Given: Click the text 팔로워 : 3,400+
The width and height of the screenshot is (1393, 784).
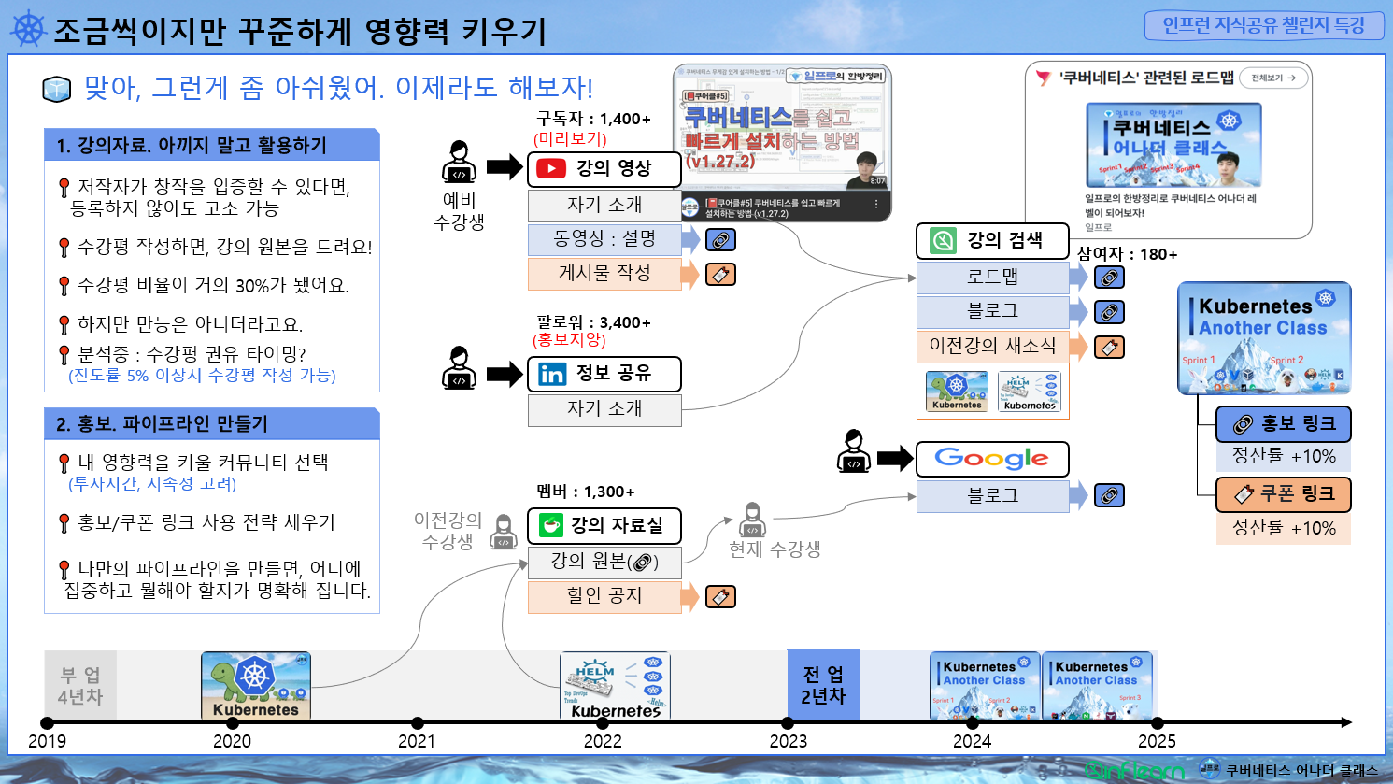Looking at the screenshot, I should click(594, 323).
